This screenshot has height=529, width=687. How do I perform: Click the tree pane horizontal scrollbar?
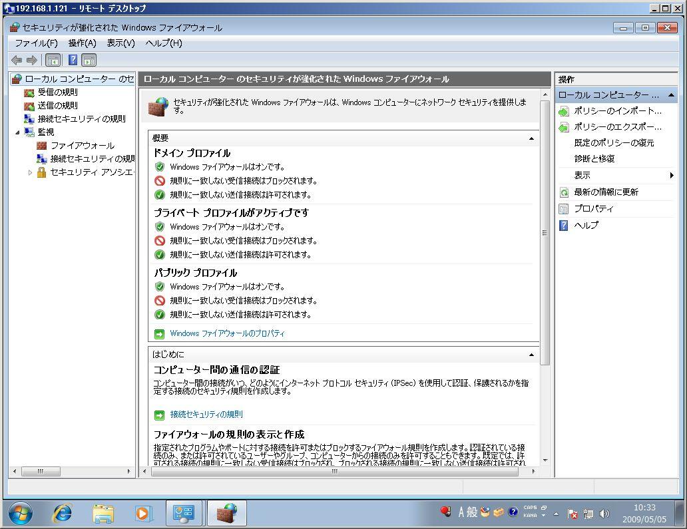click(x=41, y=471)
